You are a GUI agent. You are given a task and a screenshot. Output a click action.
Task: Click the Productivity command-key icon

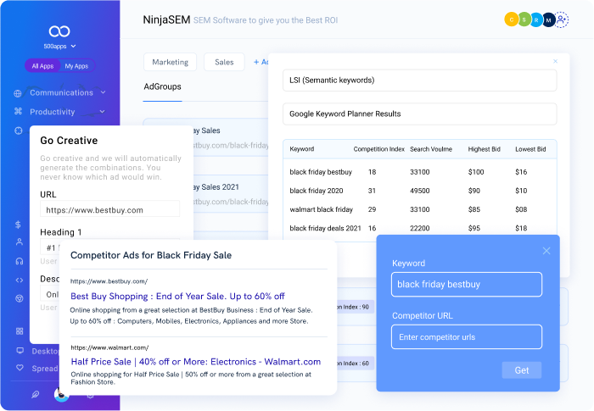pyautogui.click(x=18, y=111)
